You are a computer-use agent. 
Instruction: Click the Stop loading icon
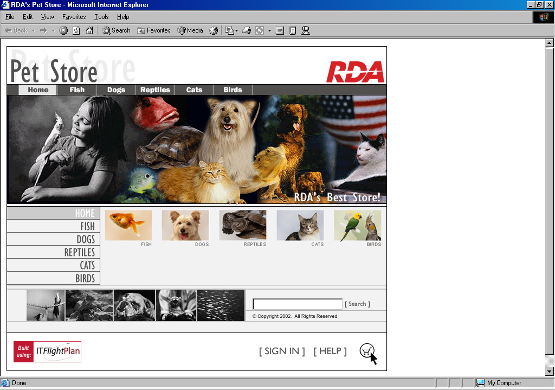click(63, 30)
